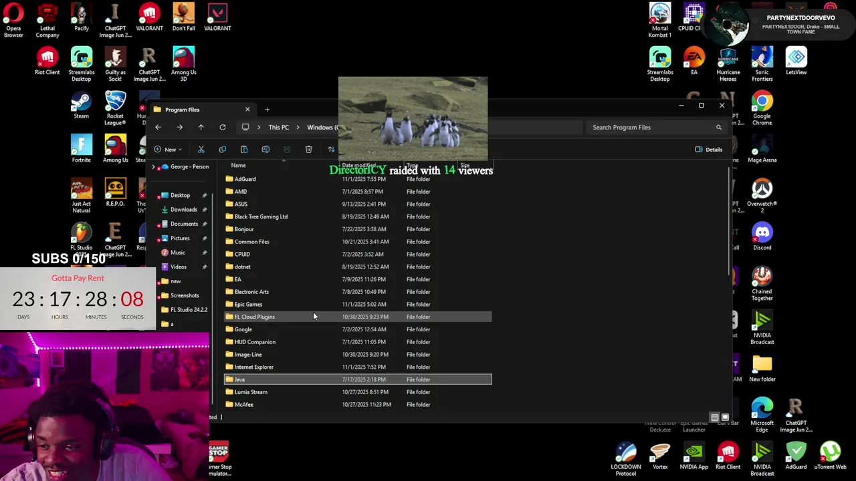Screen dimensions: 856x481
Task: Open the New item dropdown
Action: (168, 150)
